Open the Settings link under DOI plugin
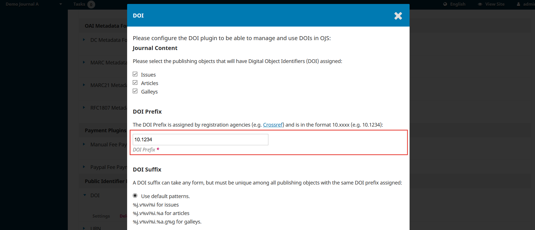This screenshot has width=535, height=230. pos(101,216)
